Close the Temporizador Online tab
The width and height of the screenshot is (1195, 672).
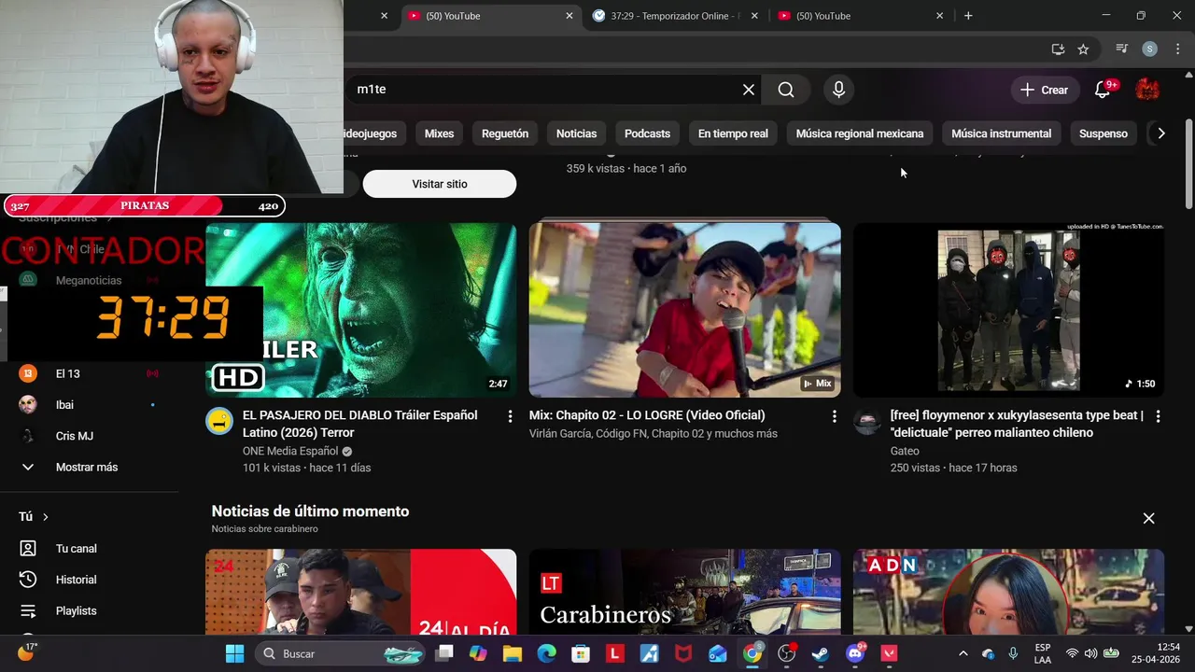tap(754, 16)
